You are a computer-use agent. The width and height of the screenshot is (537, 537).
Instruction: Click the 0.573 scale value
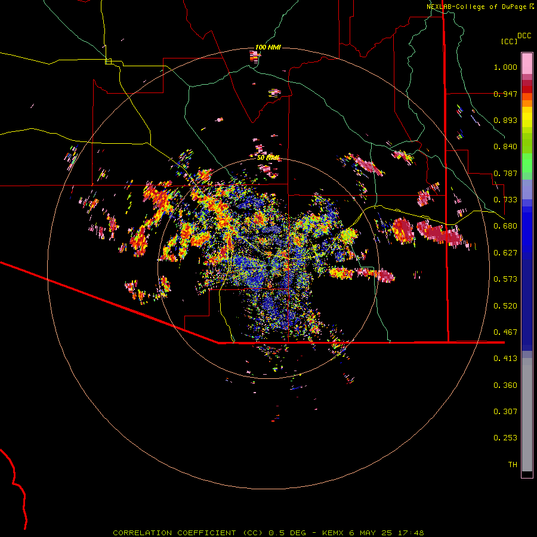pyautogui.click(x=505, y=279)
